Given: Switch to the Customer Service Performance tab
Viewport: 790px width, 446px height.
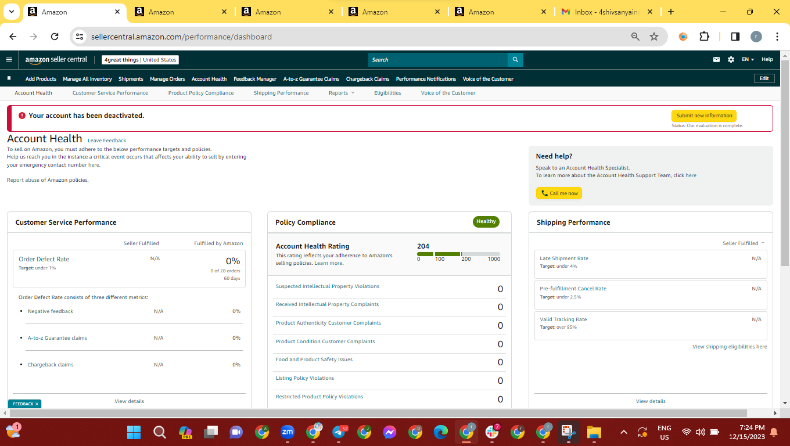Looking at the screenshot, I should coord(110,93).
